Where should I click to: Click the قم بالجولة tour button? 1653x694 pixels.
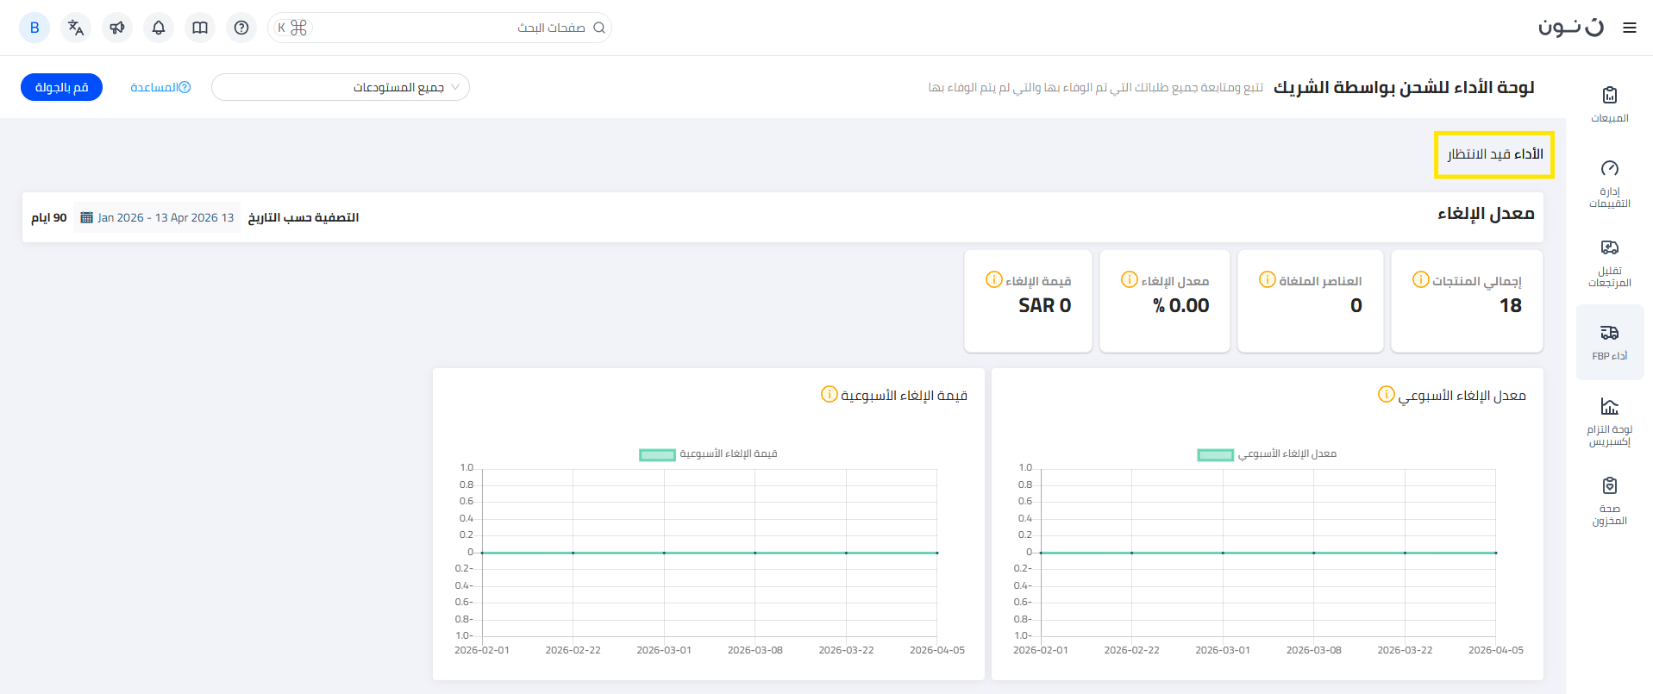[61, 87]
